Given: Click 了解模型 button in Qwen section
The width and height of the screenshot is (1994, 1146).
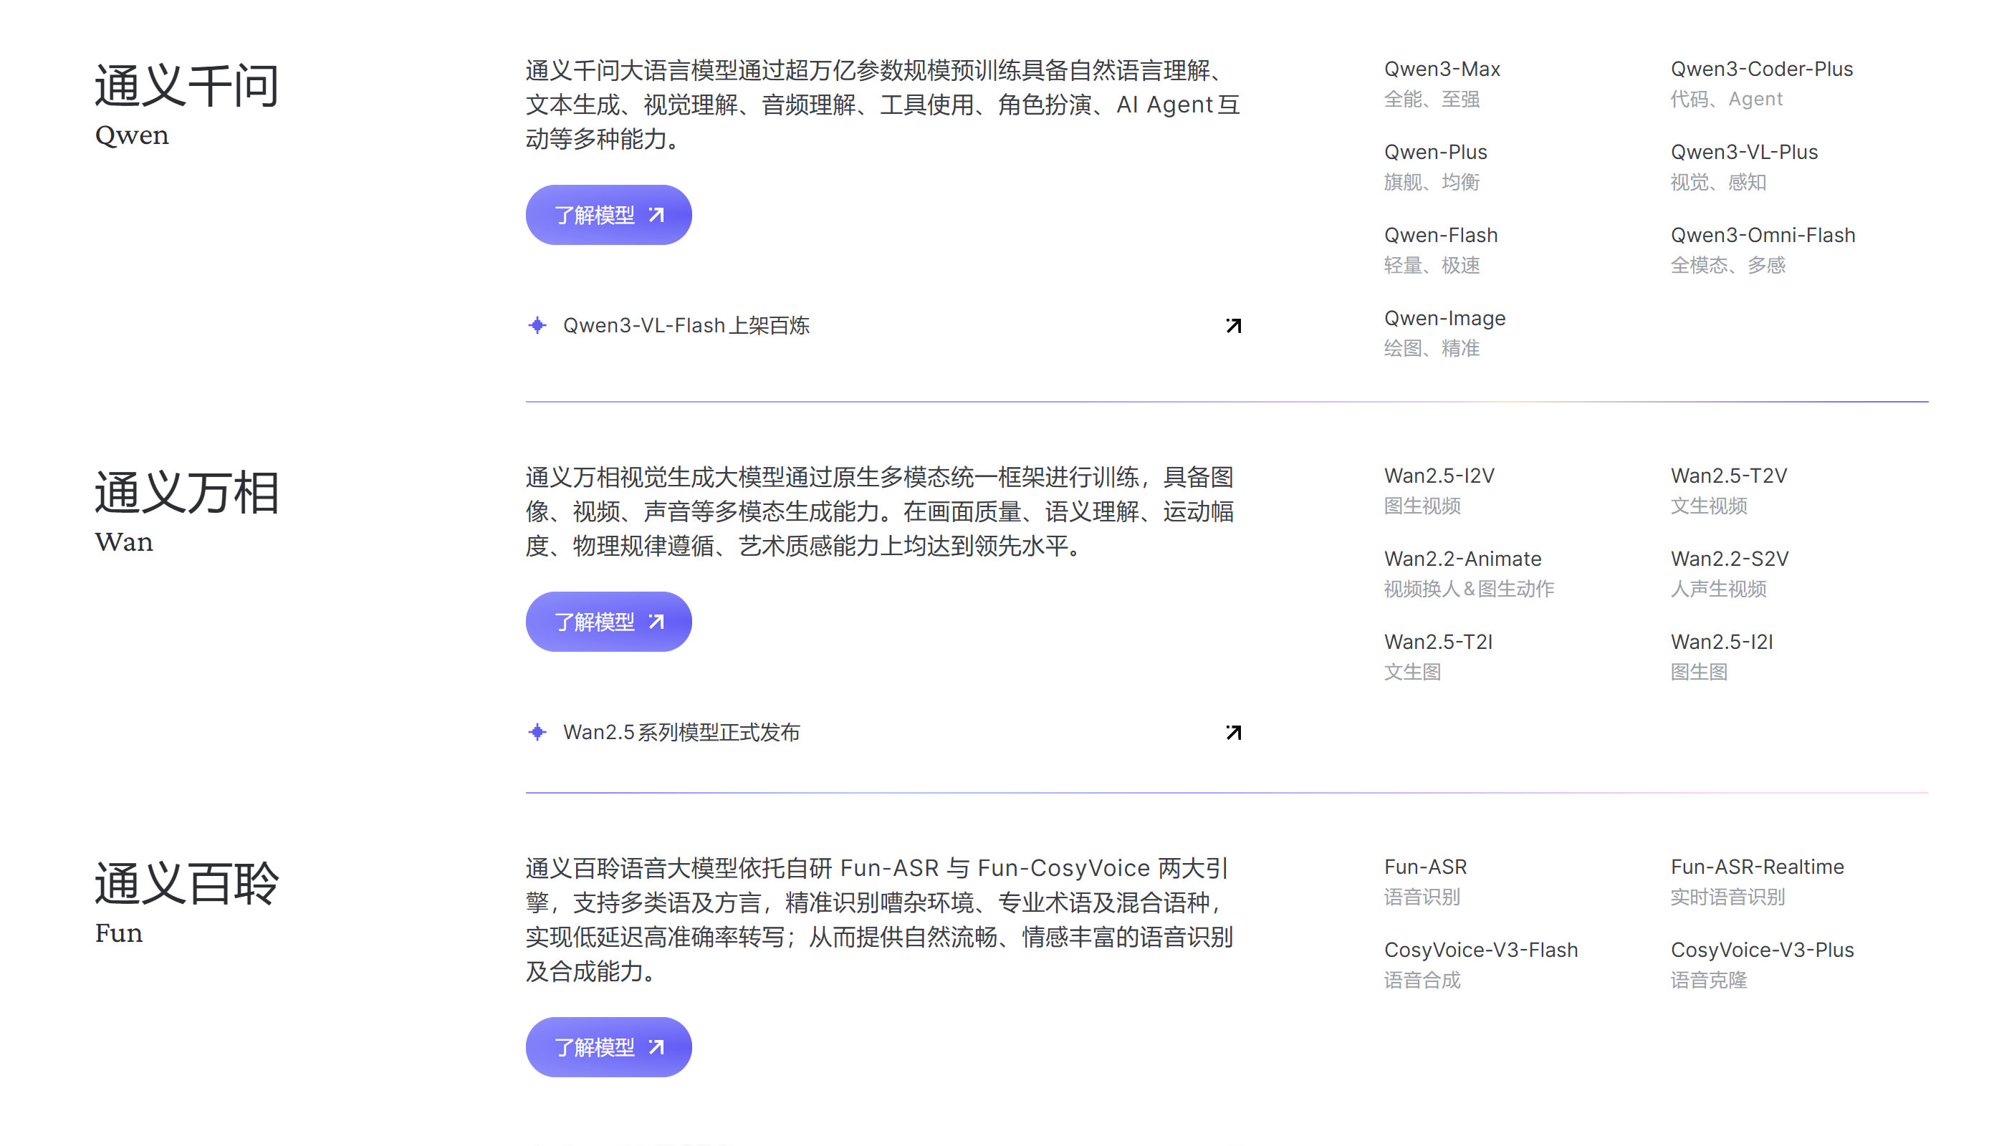Looking at the screenshot, I should 608,215.
